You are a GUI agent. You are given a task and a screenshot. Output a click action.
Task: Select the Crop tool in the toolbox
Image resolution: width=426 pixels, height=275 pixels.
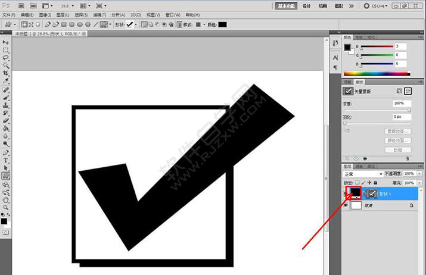click(x=6, y=73)
